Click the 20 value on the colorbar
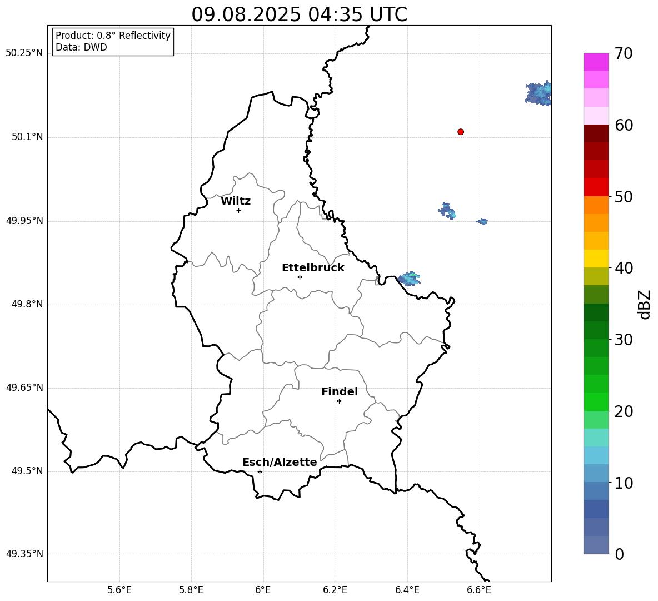 pos(624,411)
